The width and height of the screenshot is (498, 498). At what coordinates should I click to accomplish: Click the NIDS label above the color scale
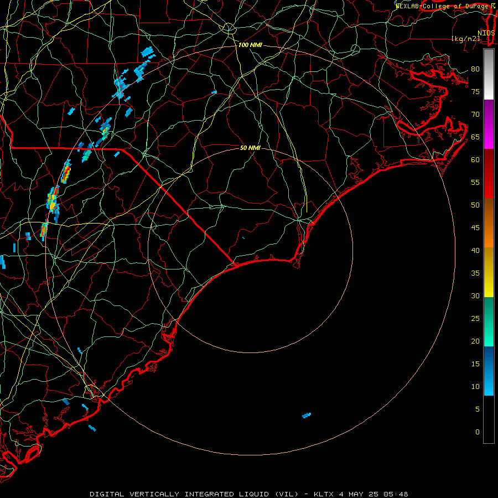486,33
